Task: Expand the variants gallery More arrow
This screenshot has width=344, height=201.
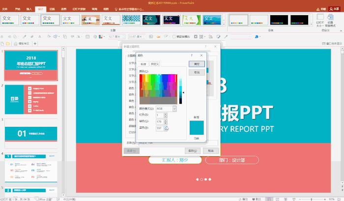Action: (311, 25)
